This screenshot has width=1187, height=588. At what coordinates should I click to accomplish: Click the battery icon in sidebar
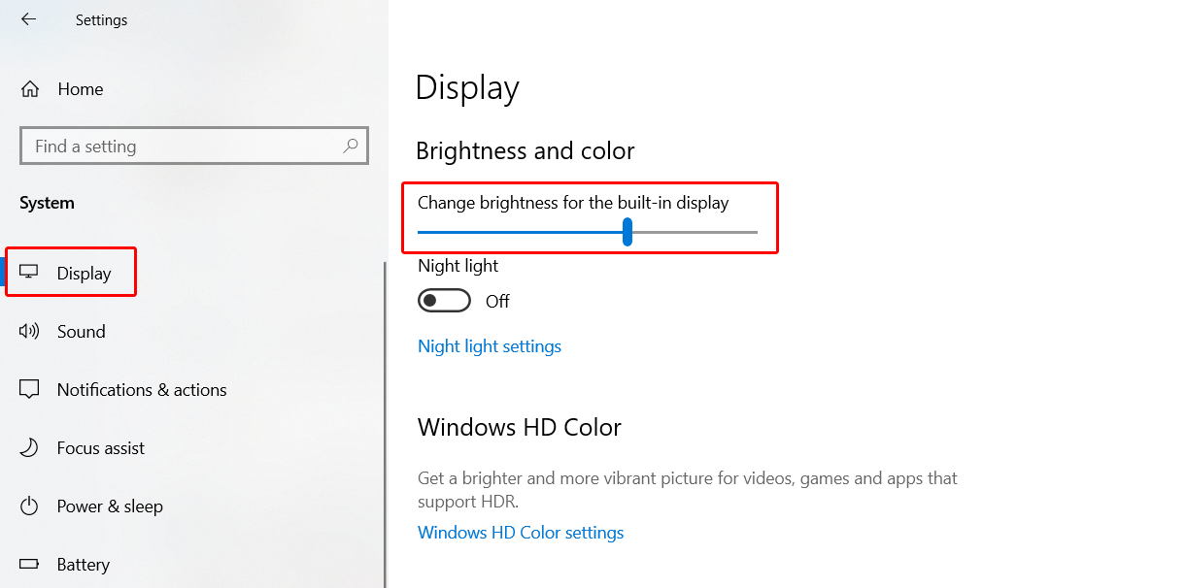29,564
